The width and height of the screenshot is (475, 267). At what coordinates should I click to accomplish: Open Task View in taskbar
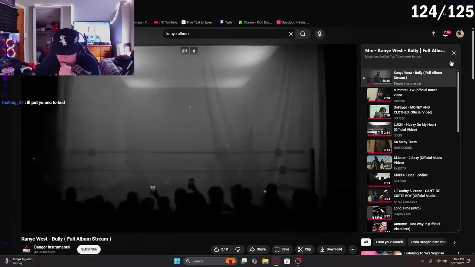(244, 261)
